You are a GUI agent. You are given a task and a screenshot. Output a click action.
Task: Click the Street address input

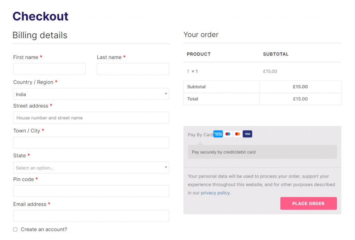[x=91, y=118]
